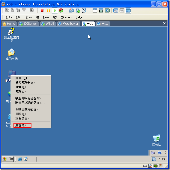Open the Help menu
Viewport: 170px width, 170px height.
pyautogui.click(x=79, y=17)
